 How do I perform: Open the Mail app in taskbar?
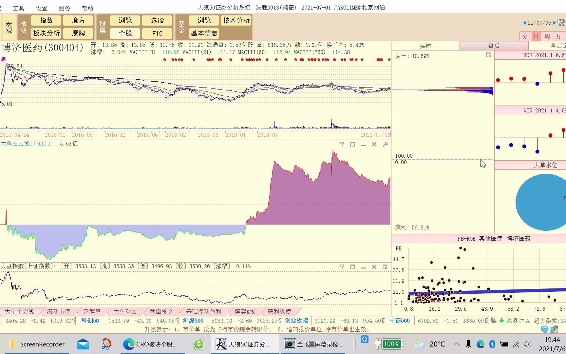coord(83,344)
